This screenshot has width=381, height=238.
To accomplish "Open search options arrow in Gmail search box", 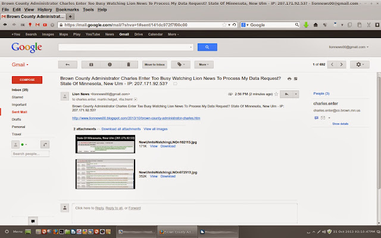I will click(x=190, y=47).
